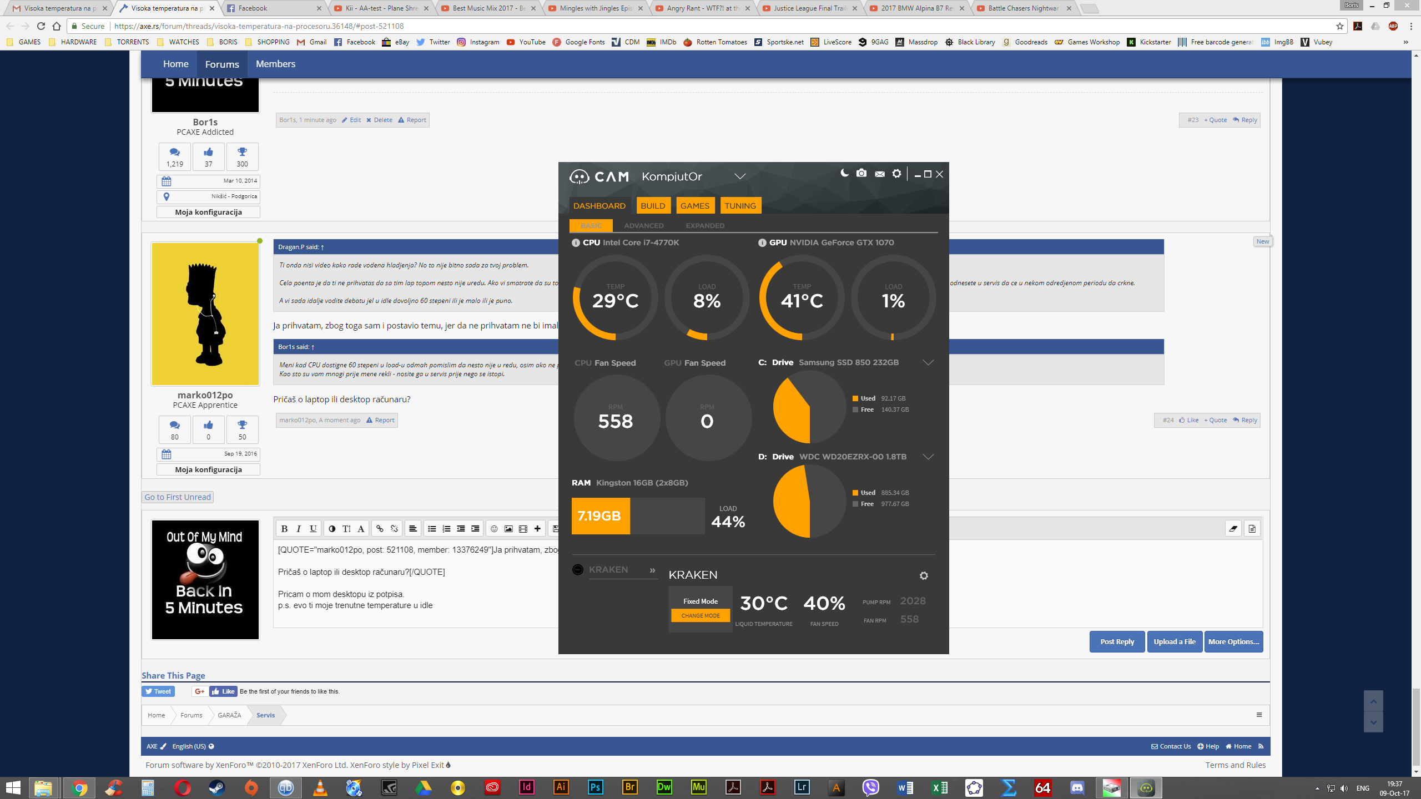This screenshot has width=1421, height=799.
Task: Open CAM settings gear in title bar
Action: coord(897,174)
